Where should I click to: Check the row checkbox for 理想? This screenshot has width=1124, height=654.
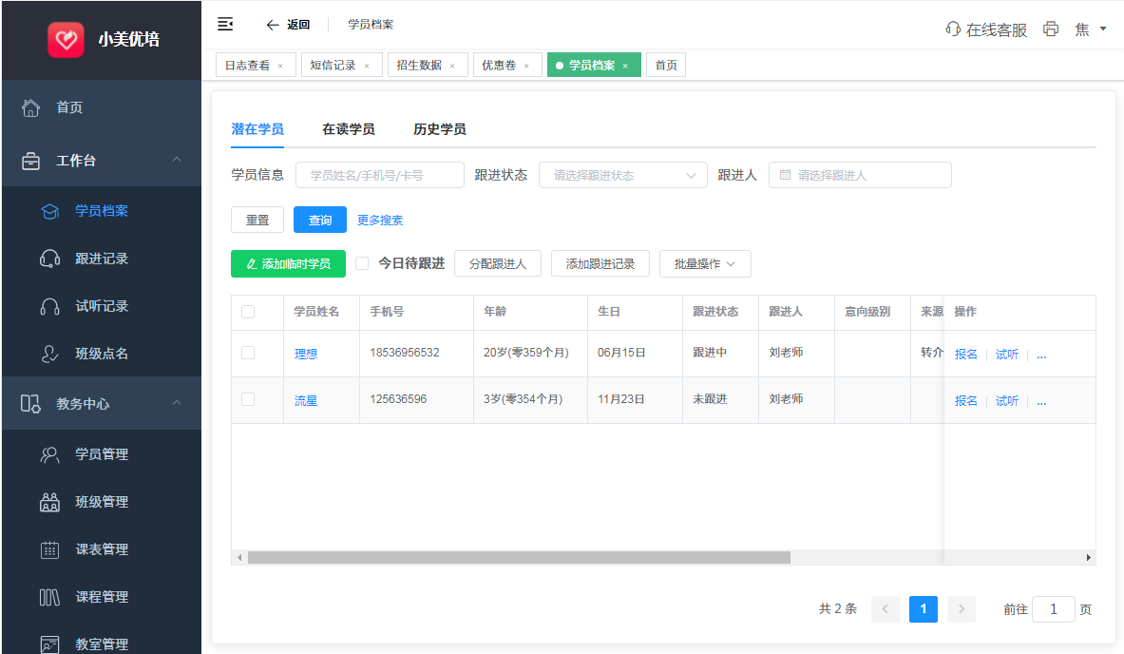click(248, 353)
